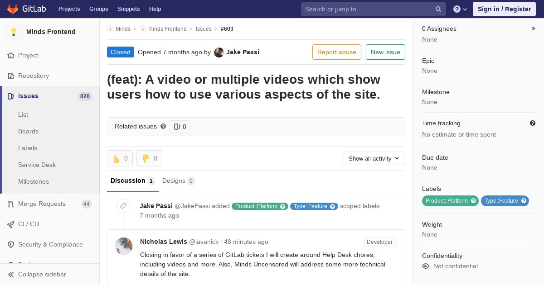This screenshot has width=544, height=285.
Task: Click help icon on sidebar Type::Feature label
Action: [524, 201]
